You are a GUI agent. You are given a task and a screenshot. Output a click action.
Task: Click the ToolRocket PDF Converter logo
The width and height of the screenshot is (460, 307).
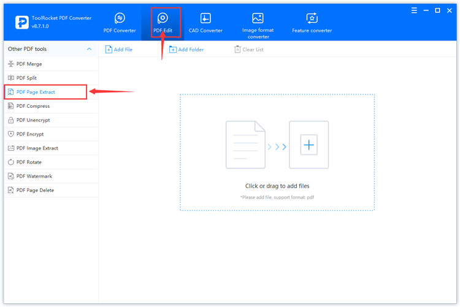[x=21, y=22]
